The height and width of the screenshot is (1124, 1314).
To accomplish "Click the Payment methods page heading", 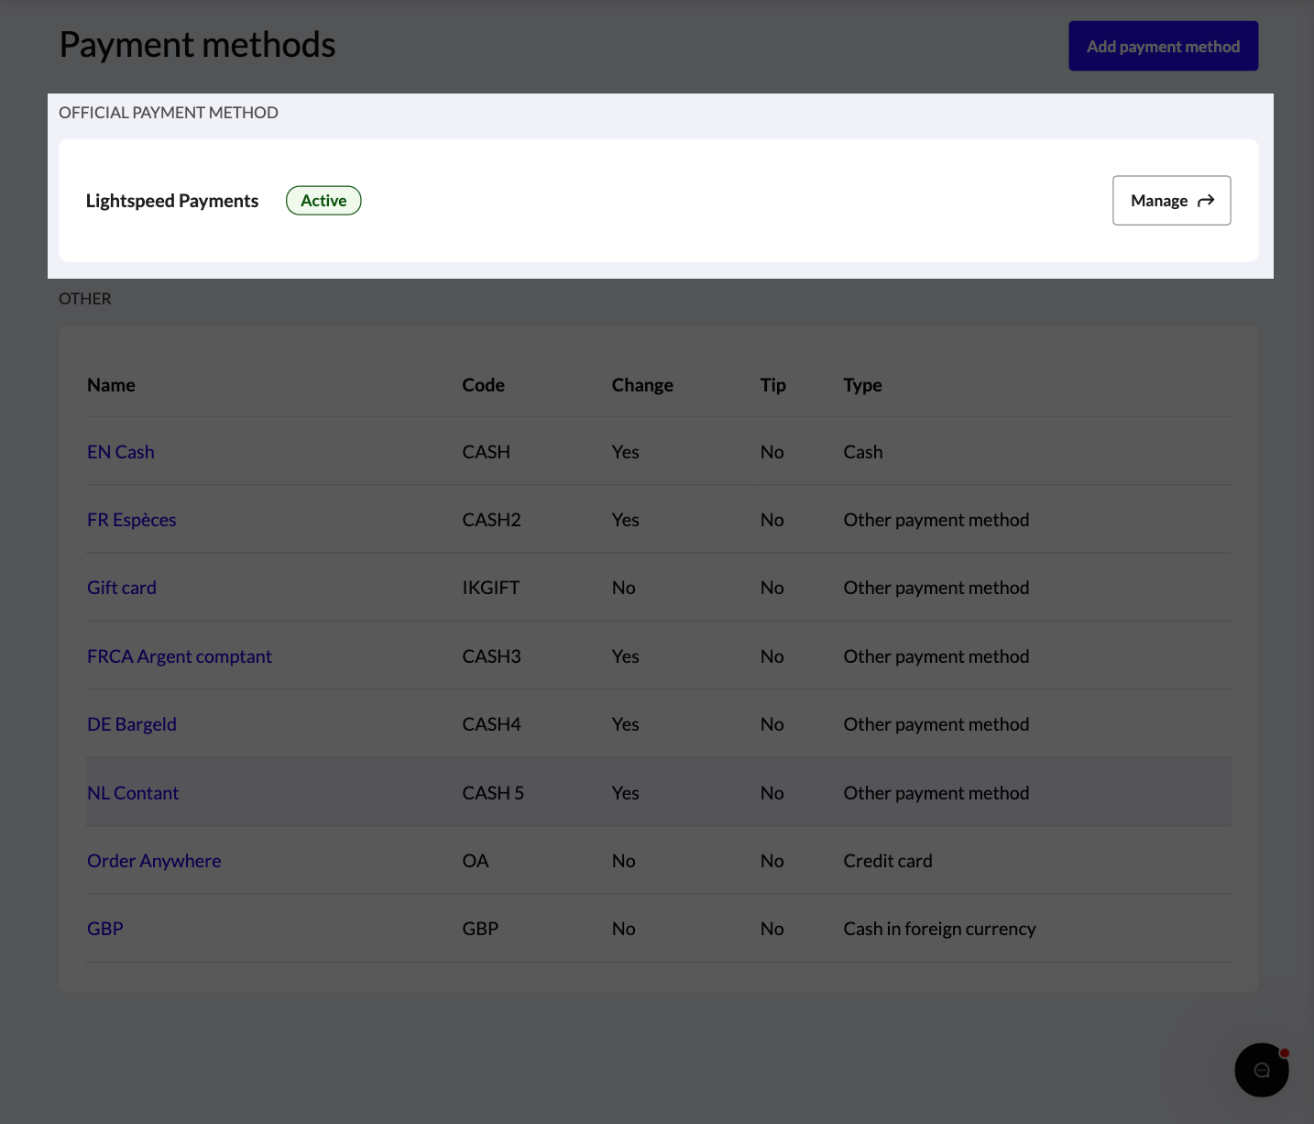I will click(197, 45).
